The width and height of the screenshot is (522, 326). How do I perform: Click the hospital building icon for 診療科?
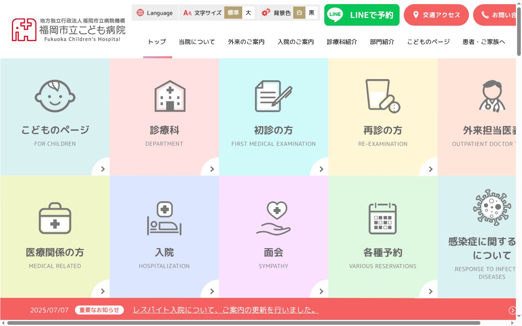[170, 96]
